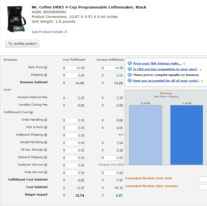Open Is FBA pricing competitive to your own link
Image resolution: width=207 pixels, height=206 pixels.
166,69
